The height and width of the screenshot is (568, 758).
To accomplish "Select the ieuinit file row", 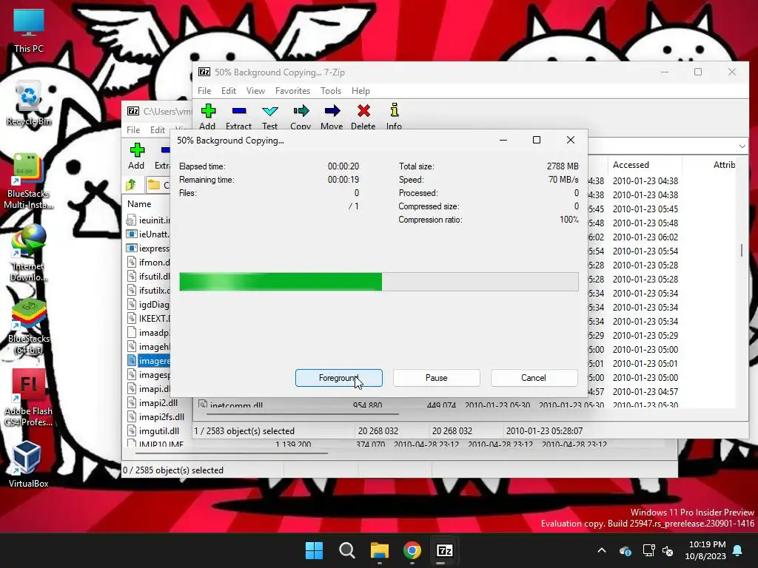I will 148,220.
